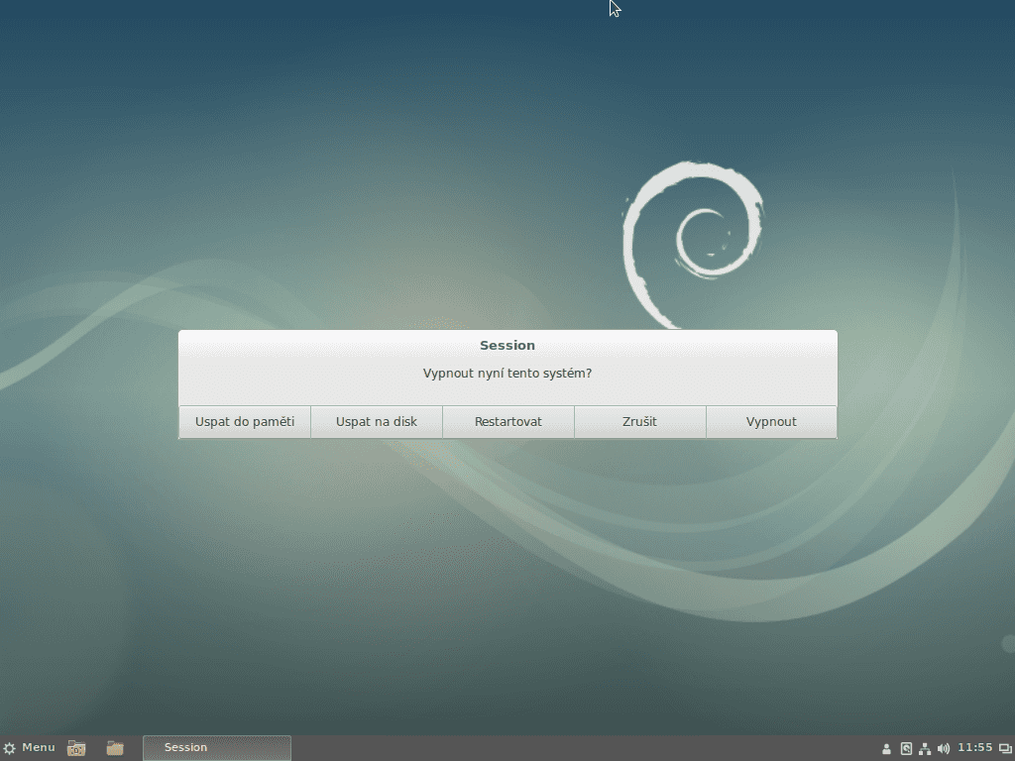Launch the file manager folder icon

115,749
